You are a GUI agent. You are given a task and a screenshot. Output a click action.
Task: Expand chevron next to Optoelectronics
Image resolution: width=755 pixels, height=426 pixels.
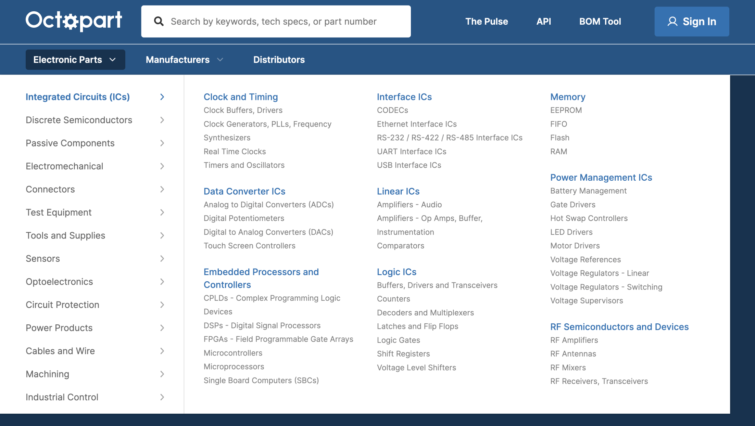(162, 282)
